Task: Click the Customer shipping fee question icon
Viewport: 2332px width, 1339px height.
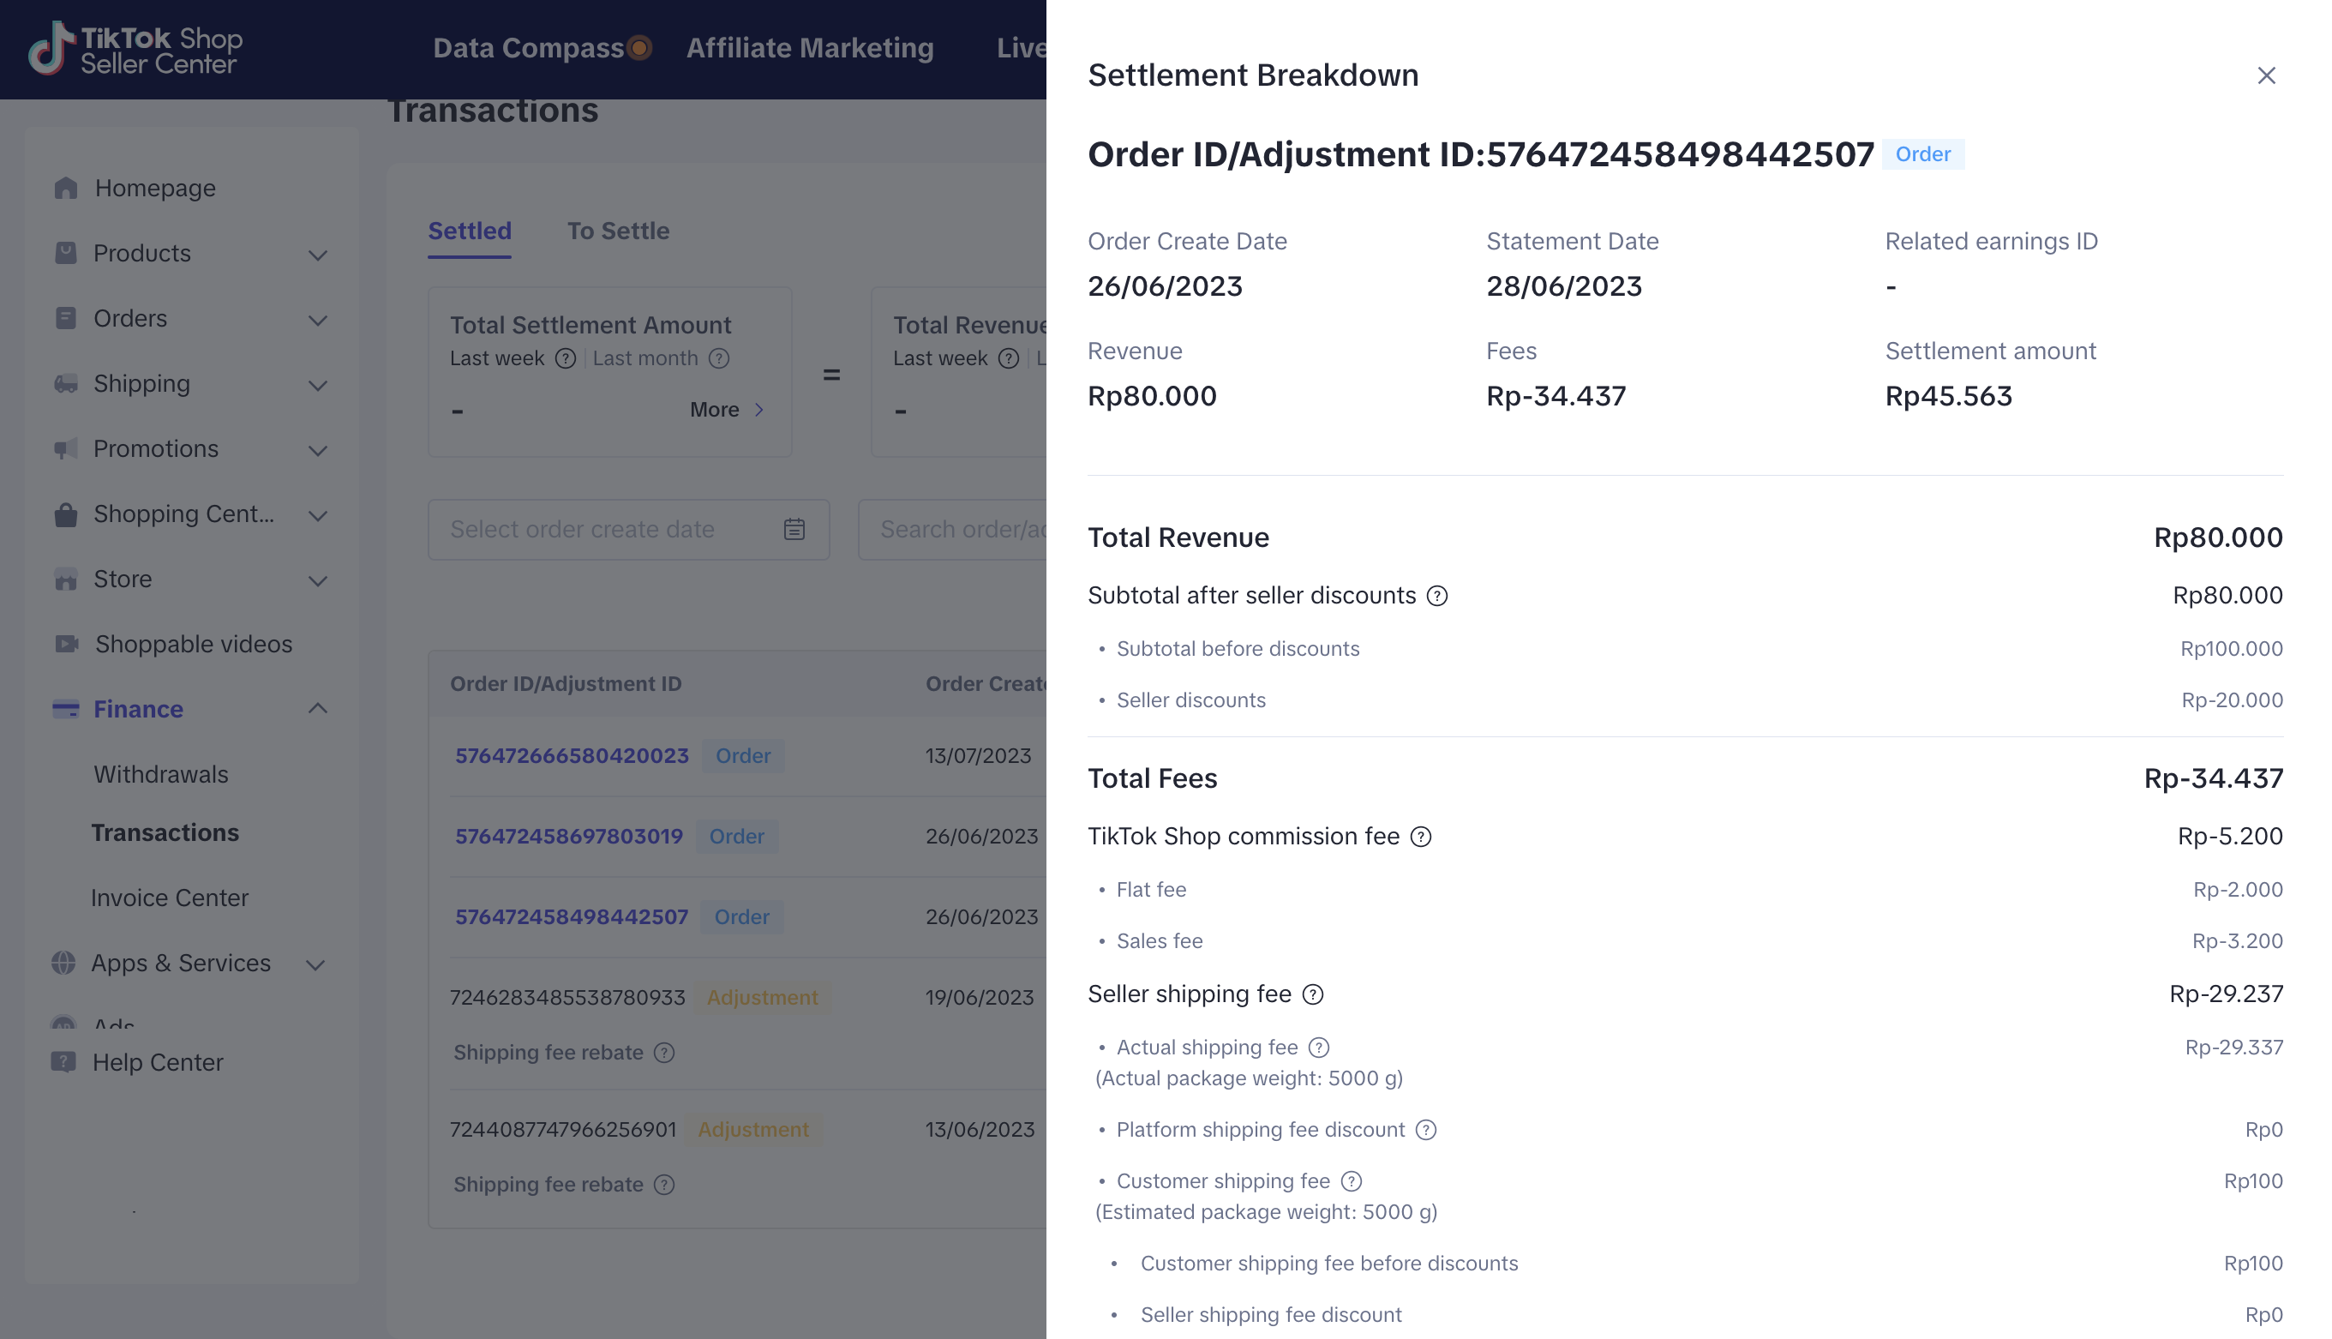Action: [x=1351, y=1182]
